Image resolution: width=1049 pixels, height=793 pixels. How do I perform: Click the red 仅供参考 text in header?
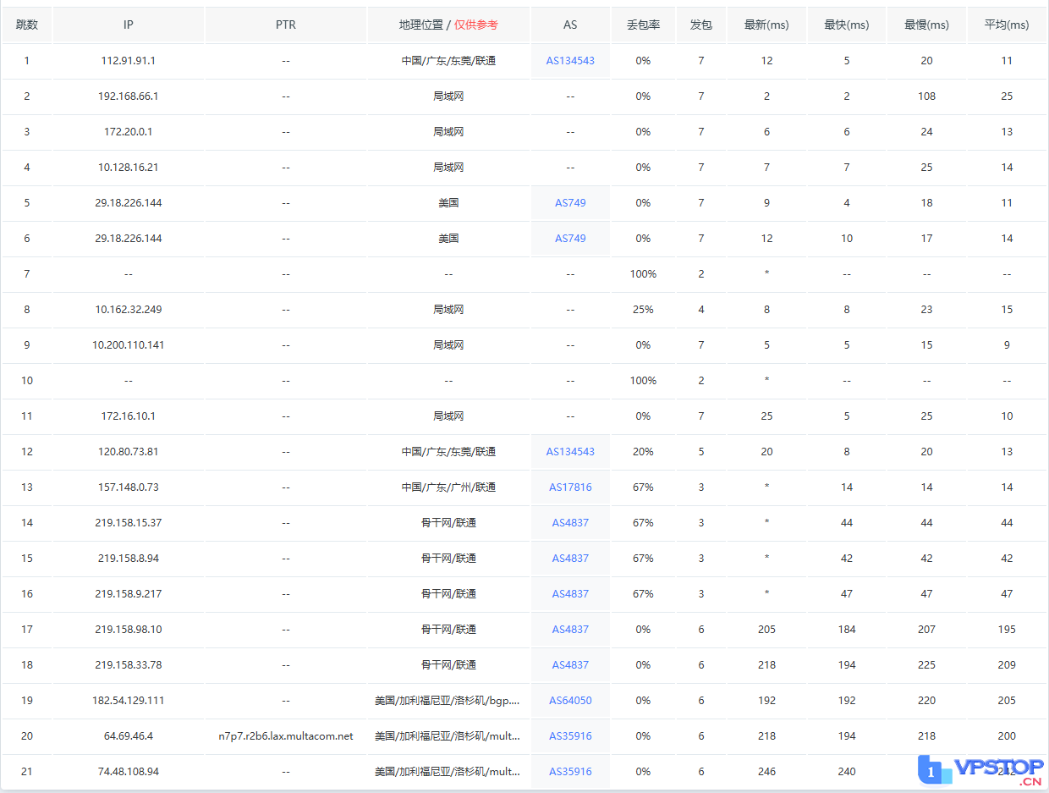click(x=476, y=25)
